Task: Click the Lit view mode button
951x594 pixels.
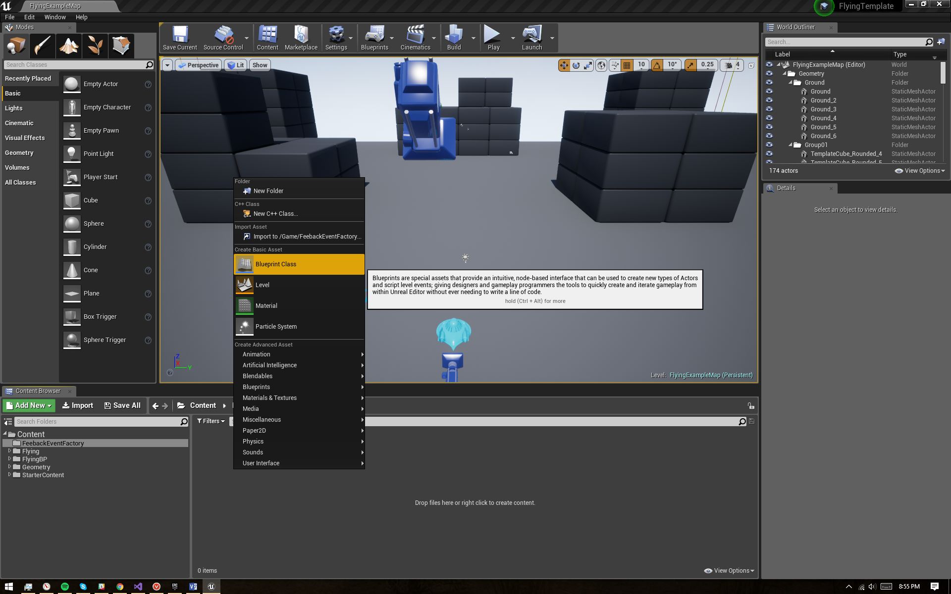Action: click(236, 65)
